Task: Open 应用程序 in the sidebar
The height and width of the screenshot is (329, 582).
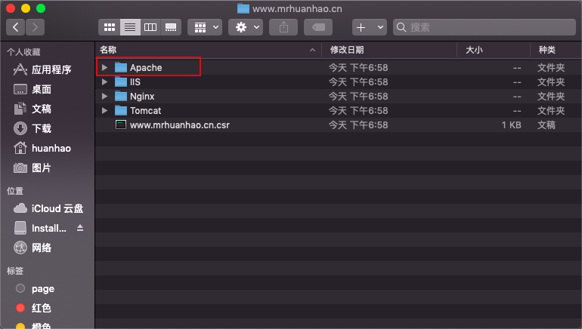Action: (51, 70)
